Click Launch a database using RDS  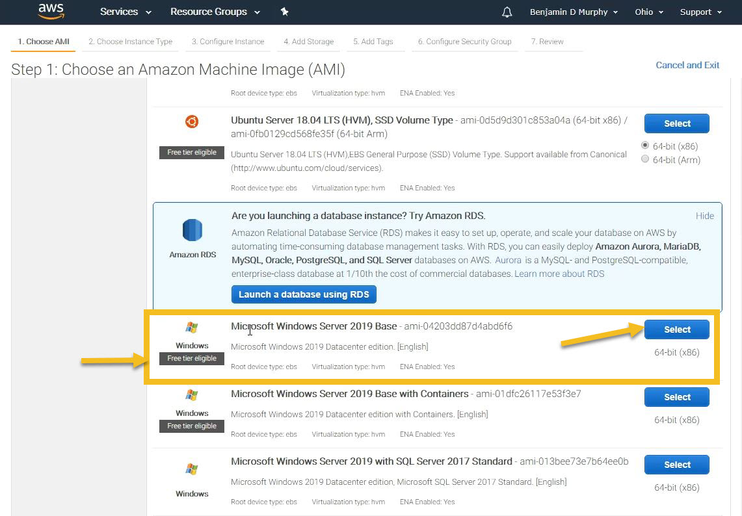tap(304, 294)
